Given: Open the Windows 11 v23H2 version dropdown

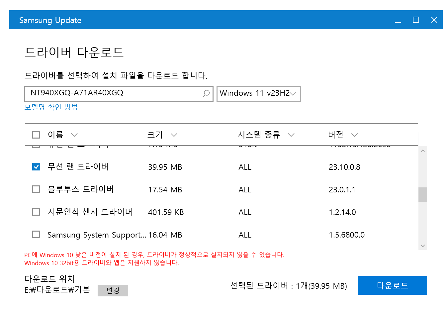Looking at the screenshot, I should coord(258,93).
